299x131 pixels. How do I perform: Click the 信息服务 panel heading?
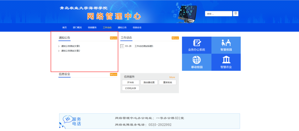coord(129,77)
